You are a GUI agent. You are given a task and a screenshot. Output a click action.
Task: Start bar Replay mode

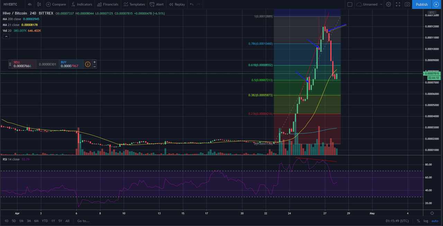(177, 4)
